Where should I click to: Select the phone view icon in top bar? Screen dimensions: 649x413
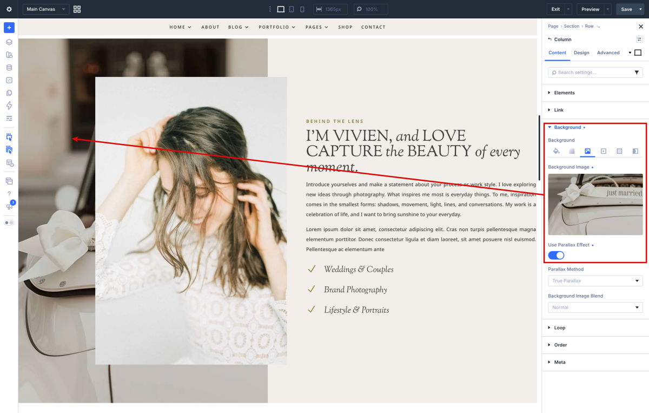302,9
